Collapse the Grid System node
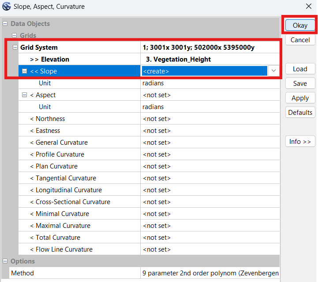318x282 pixels. point(15,48)
